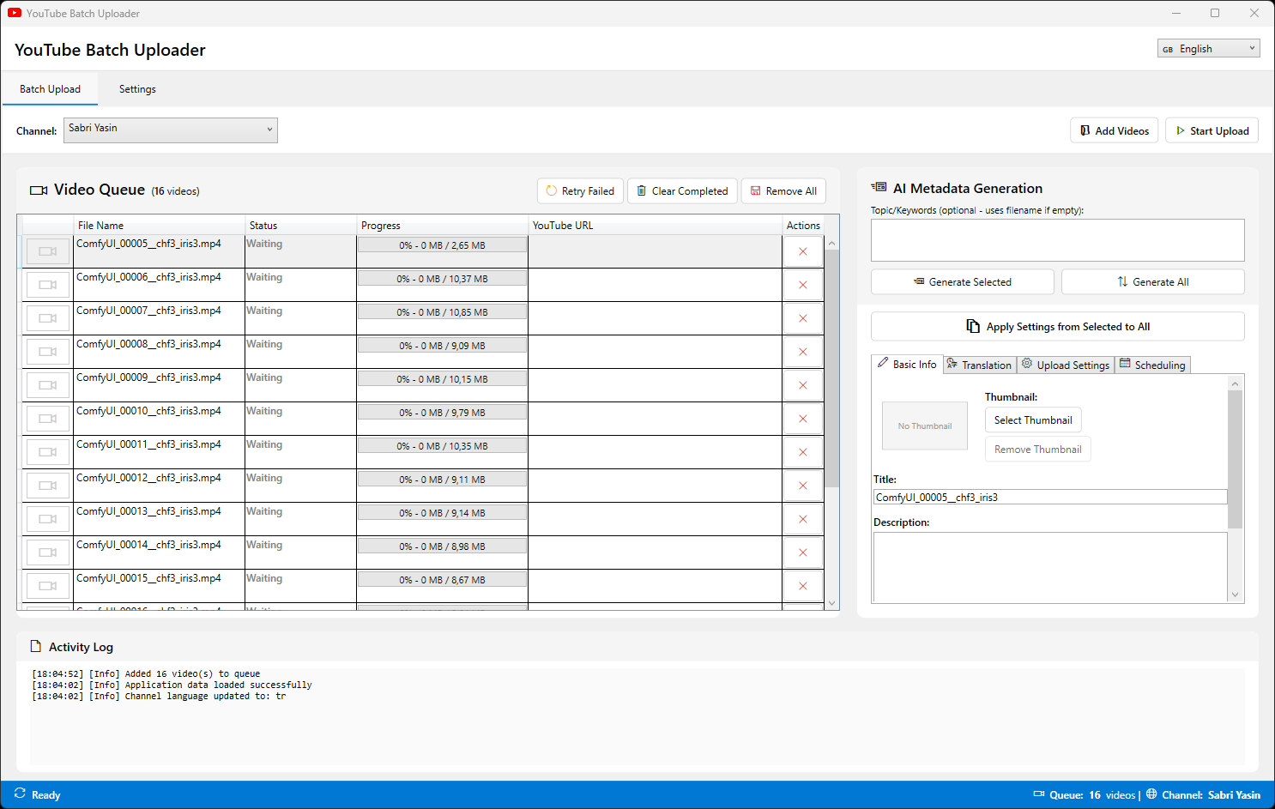This screenshot has width=1275, height=809.
Task: Clear completed videos with trash button
Action: tap(682, 191)
